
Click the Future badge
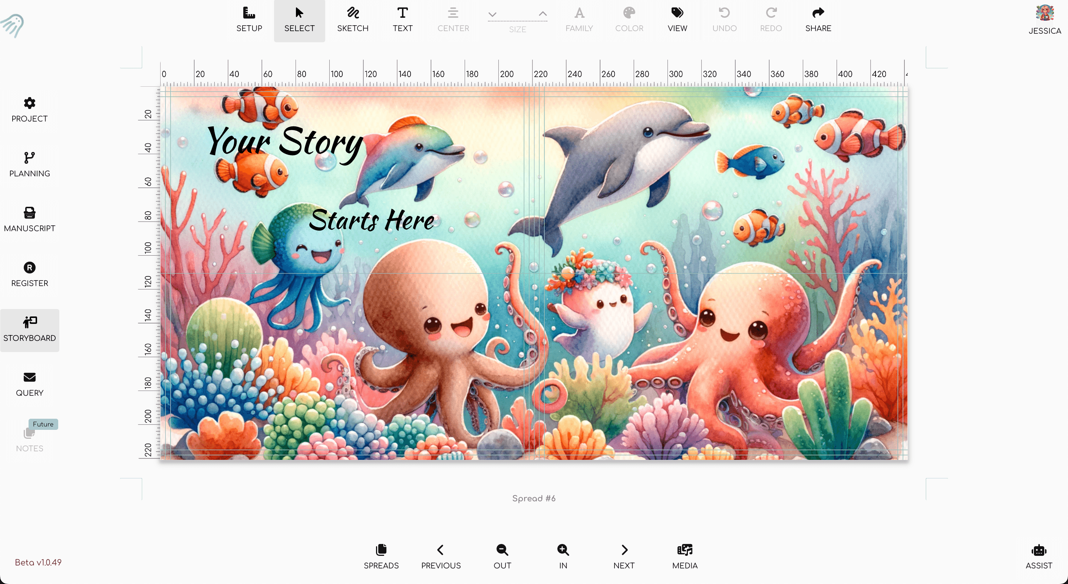pyautogui.click(x=43, y=424)
